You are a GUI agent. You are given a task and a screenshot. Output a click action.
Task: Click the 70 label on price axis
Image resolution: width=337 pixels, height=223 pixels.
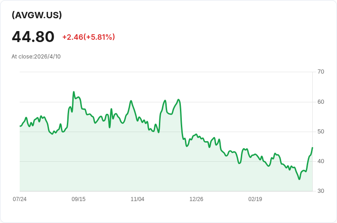(x=321, y=72)
